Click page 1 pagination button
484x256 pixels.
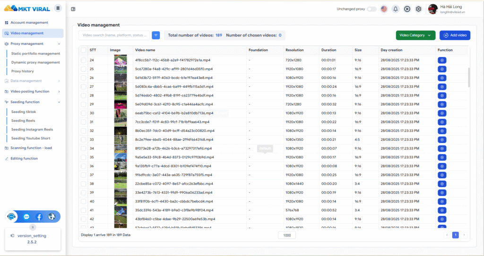pos(455,235)
